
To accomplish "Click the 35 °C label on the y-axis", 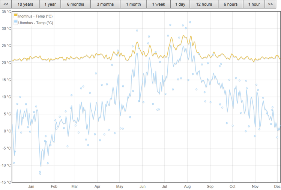I will (x=6, y=12).
